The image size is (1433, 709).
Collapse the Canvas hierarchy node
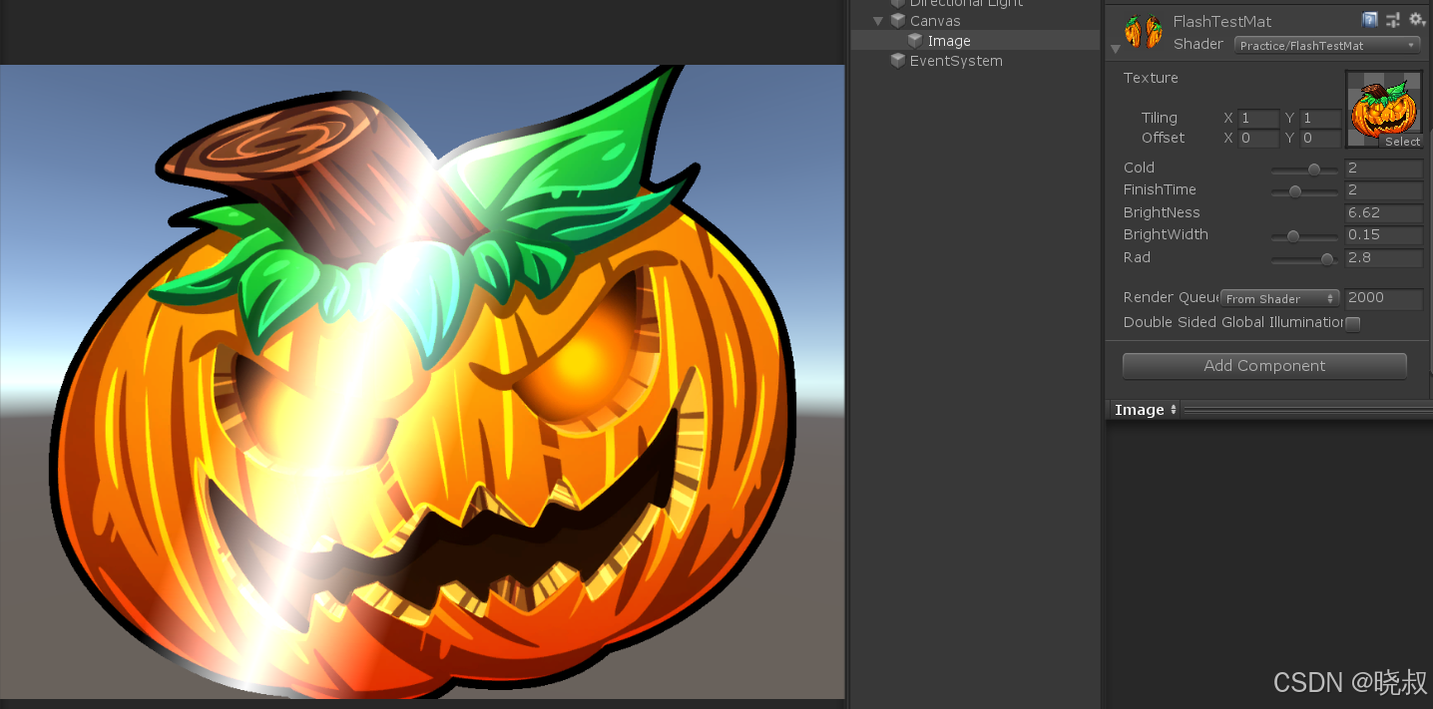pyautogui.click(x=878, y=21)
